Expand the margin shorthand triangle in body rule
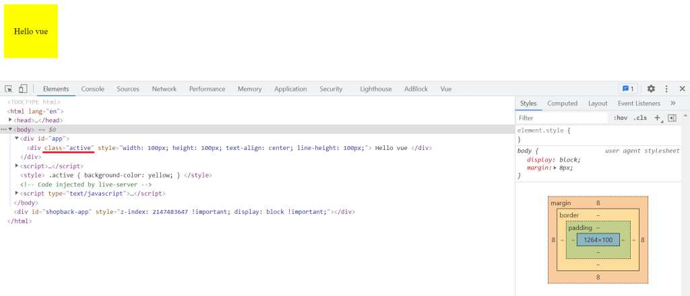 coord(555,168)
